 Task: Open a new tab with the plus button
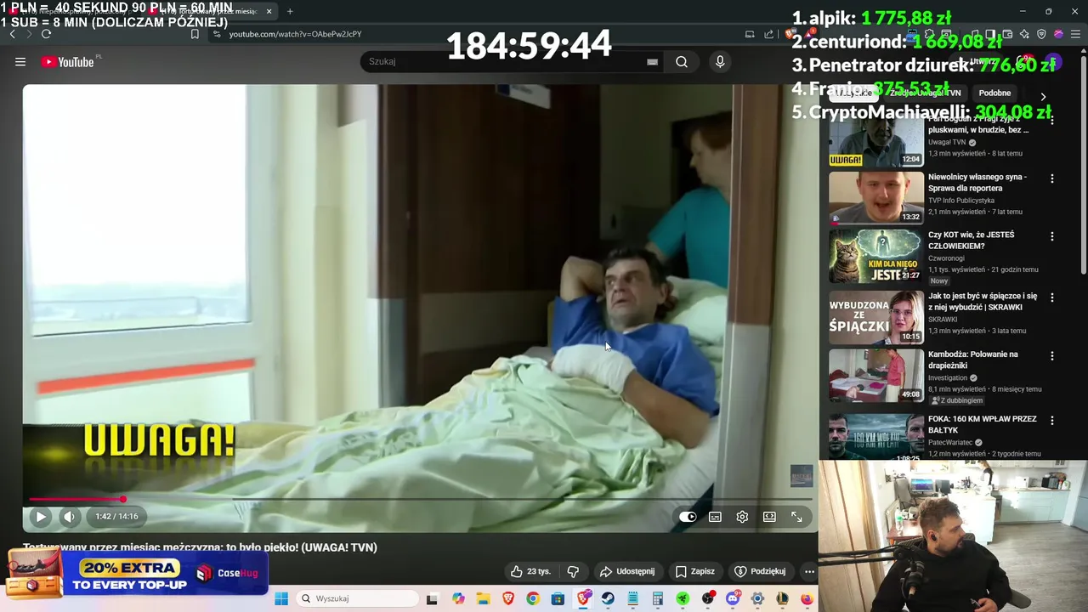290,11
